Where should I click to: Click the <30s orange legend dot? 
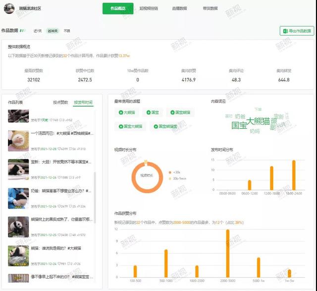(170, 172)
